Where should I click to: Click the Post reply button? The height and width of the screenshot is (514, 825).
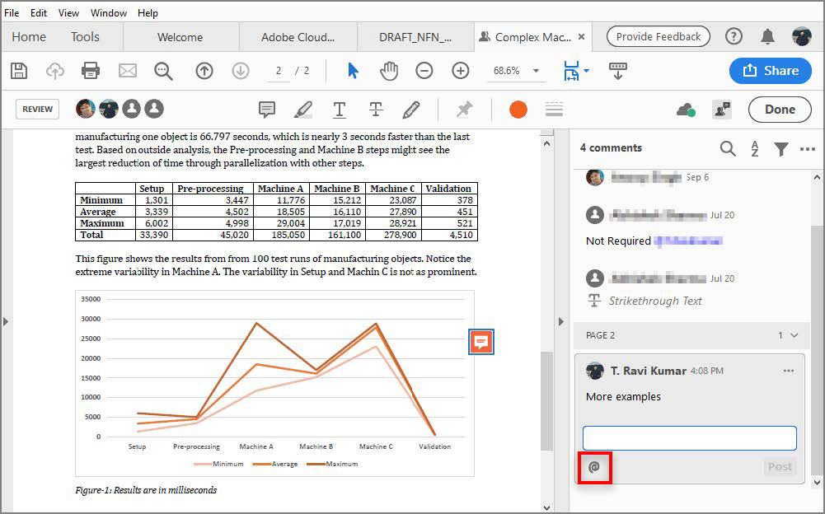(x=780, y=467)
